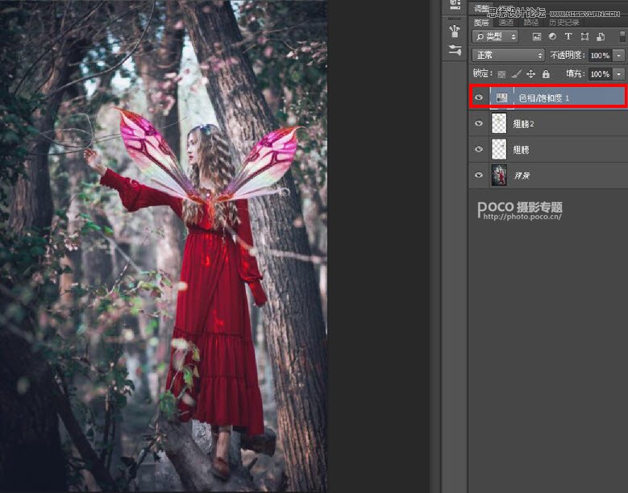Select the layer named 翅膀2
The height and width of the screenshot is (493, 628).
(x=523, y=124)
